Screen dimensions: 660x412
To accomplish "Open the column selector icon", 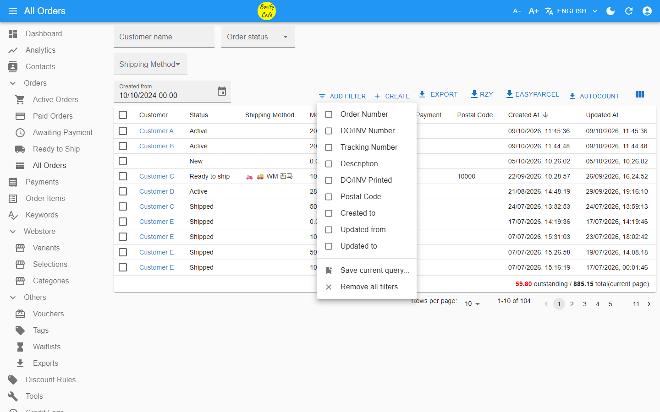I will pyautogui.click(x=640, y=94).
